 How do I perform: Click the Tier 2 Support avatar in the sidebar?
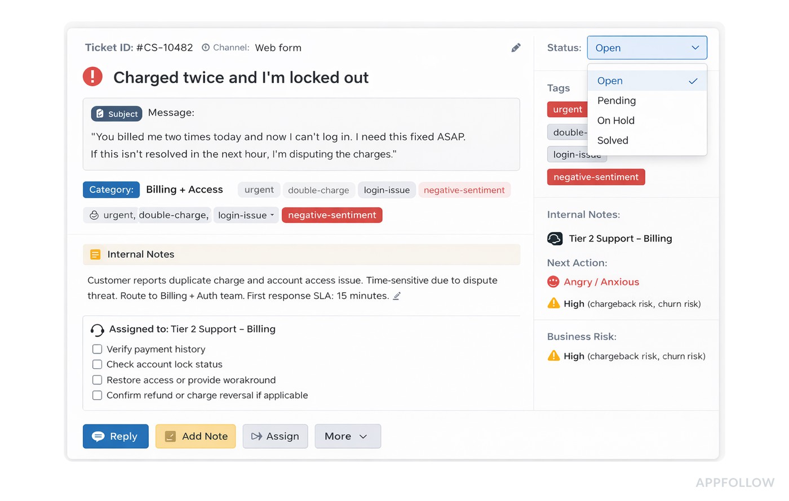coord(555,238)
